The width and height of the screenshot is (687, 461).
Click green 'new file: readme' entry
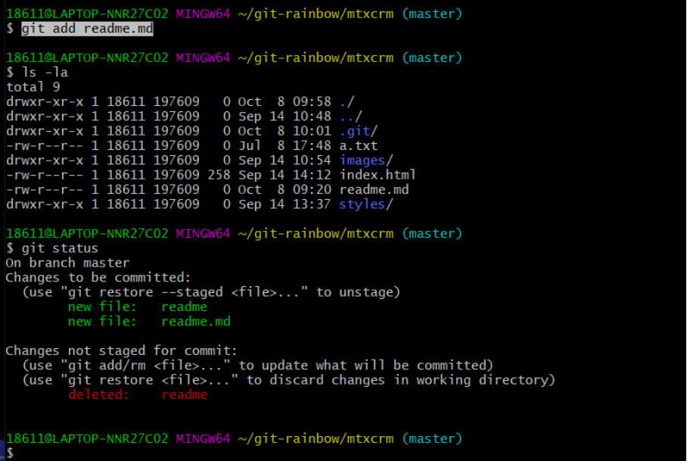(x=138, y=307)
